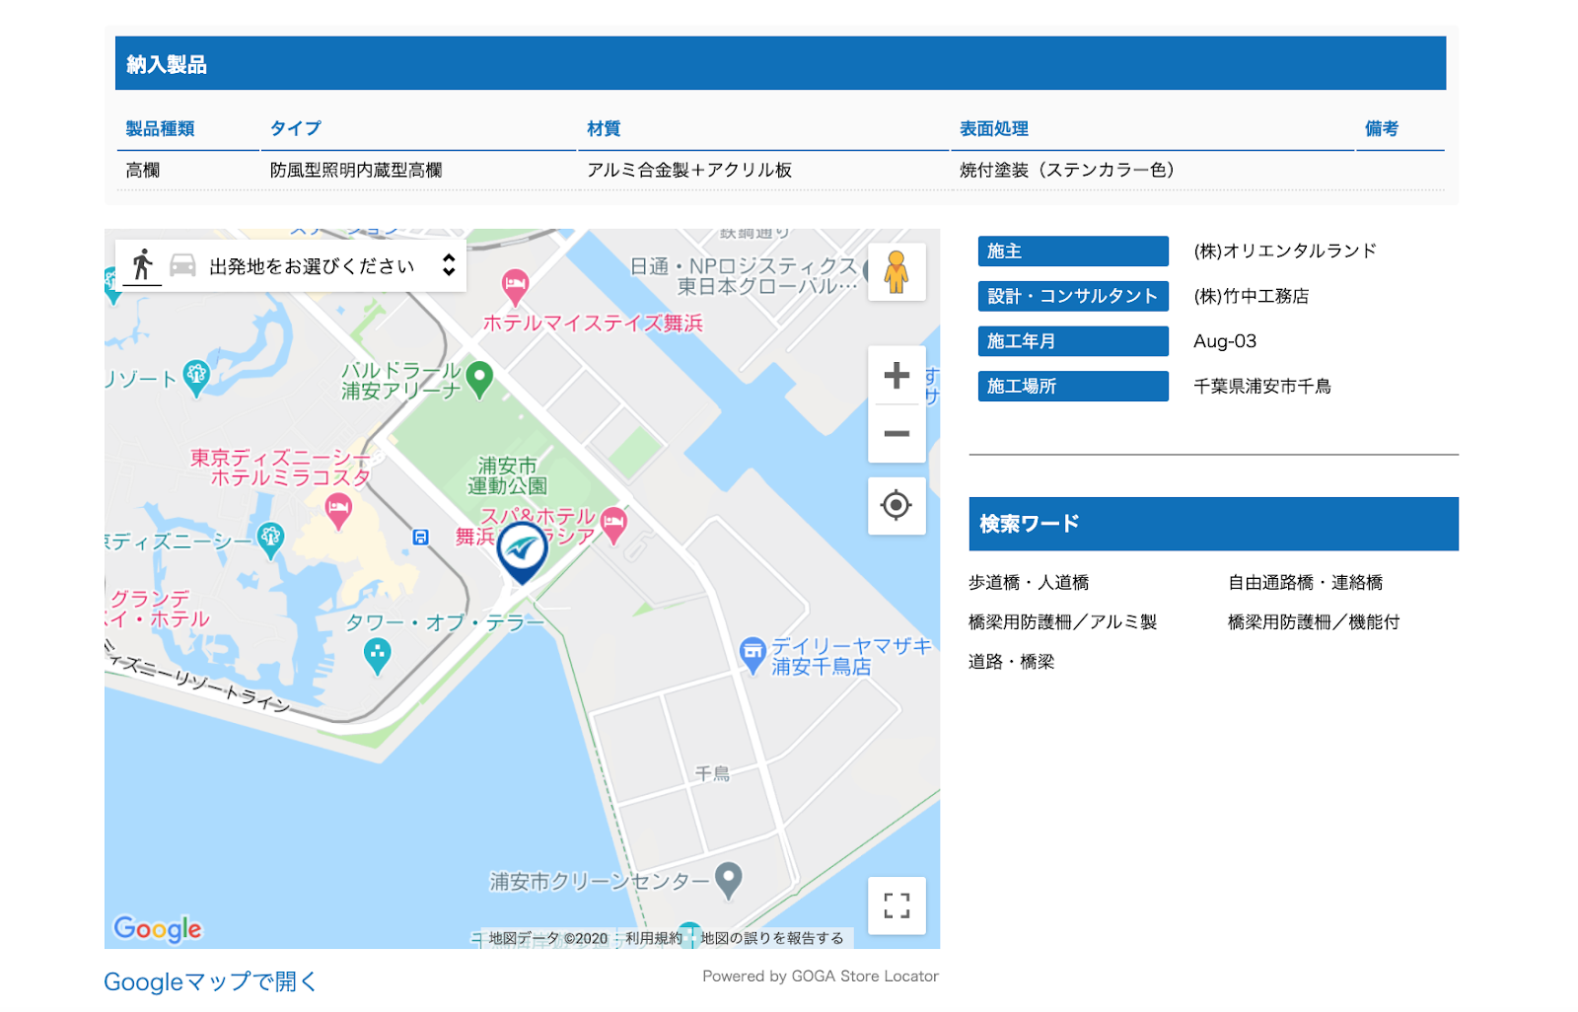Zoom out on the map
Viewport: 1578px width, 1012px height.
point(896,433)
